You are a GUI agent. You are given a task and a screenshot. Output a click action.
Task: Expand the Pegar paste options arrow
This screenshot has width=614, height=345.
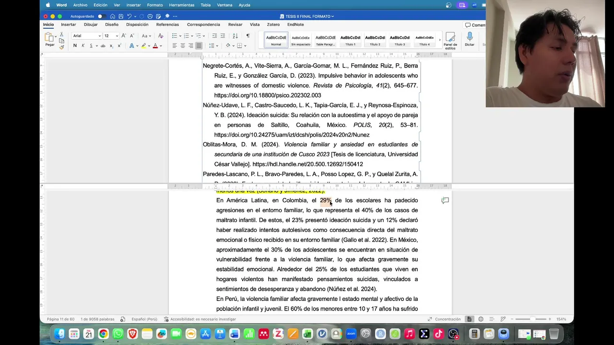[55, 36]
